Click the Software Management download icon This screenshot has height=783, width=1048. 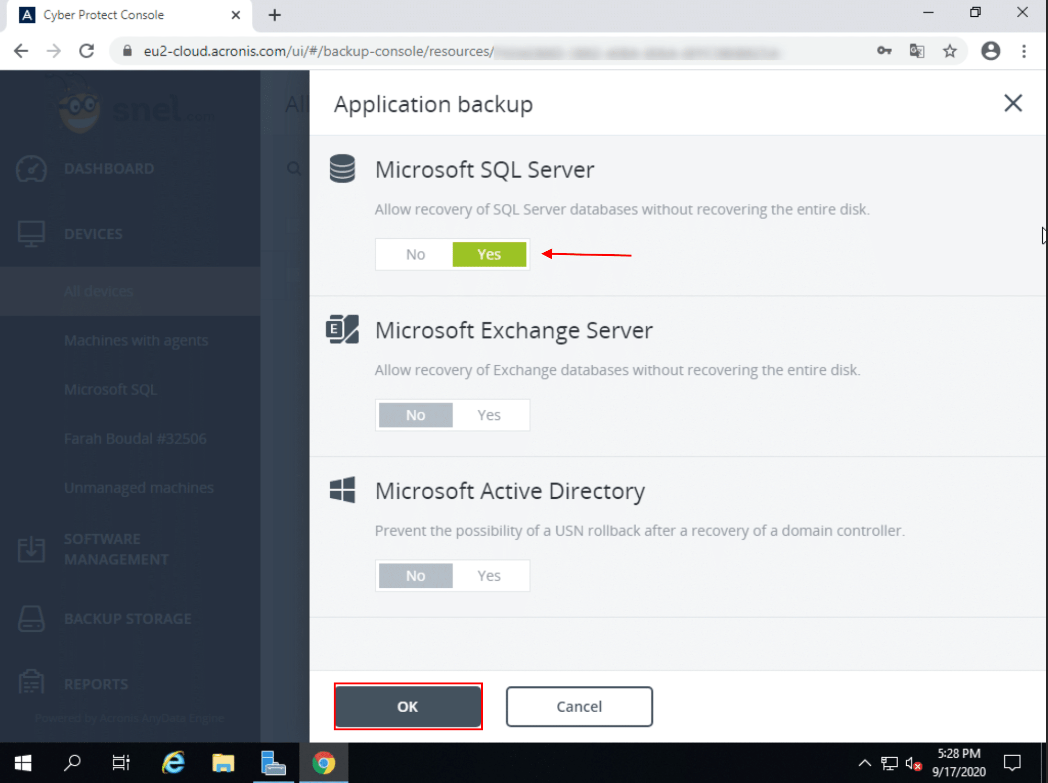click(31, 549)
